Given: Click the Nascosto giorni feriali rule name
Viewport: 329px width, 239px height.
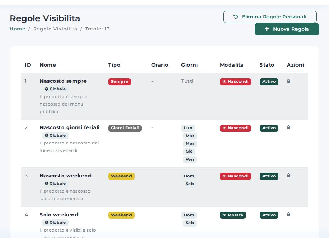Looking at the screenshot, I should (x=70, y=128).
